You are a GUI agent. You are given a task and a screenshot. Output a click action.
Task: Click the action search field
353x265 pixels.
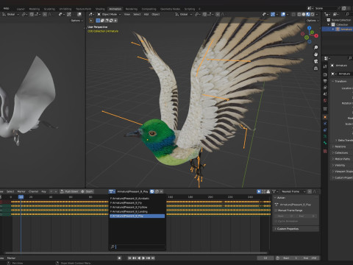point(138,247)
